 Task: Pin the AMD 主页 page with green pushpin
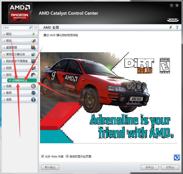[x=170, y=27]
